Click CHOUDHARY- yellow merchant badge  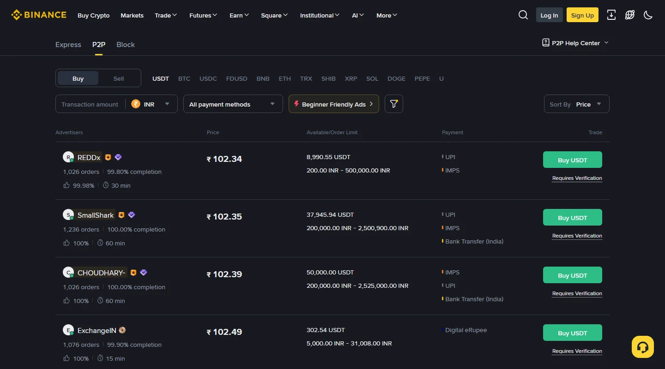click(133, 273)
